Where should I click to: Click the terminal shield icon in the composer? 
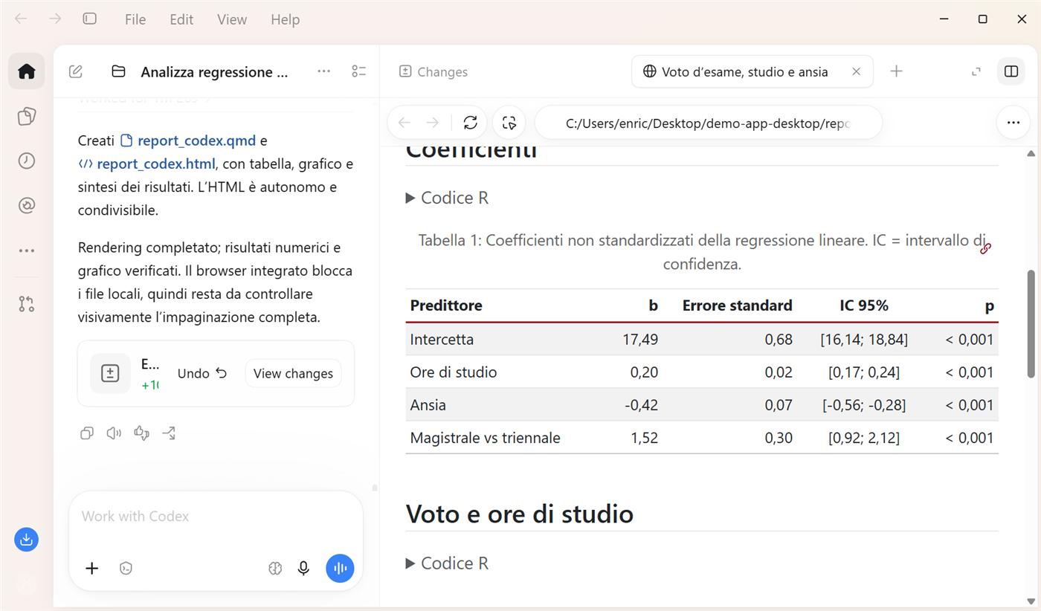[126, 569]
